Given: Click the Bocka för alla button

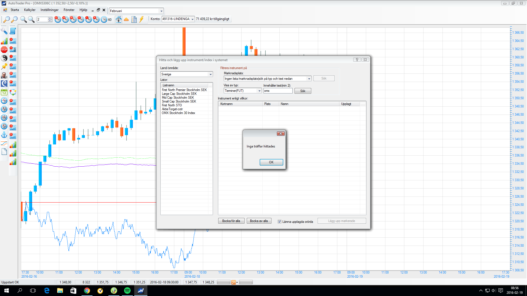Looking at the screenshot, I should click(231, 221).
